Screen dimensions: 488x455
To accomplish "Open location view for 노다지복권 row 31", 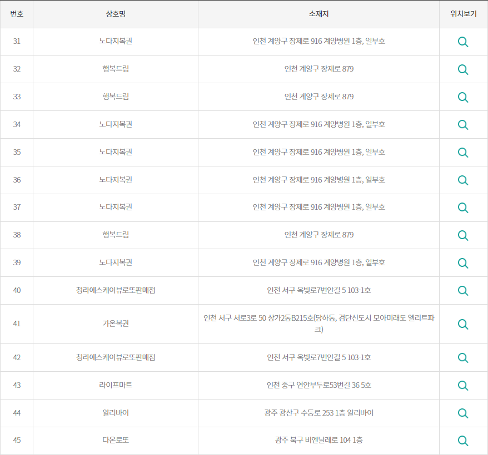I will click(x=463, y=41).
